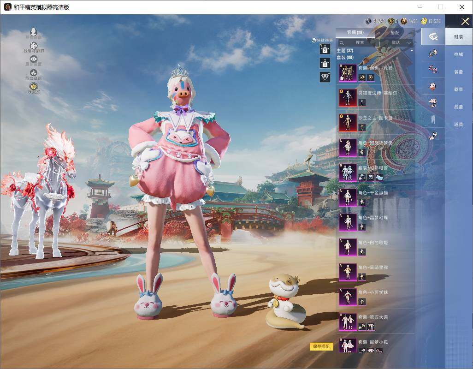This screenshot has width=473, height=369.
Task: Open the 载具 vehicles side tab
Action: click(x=458, y=89)
